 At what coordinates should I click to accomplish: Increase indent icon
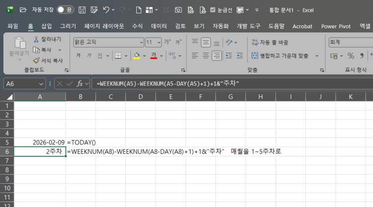pos(240,56)
